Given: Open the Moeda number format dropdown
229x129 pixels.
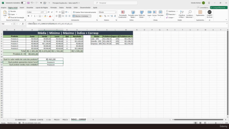Looking at the screenshot, I should click(x=115, y=12).
